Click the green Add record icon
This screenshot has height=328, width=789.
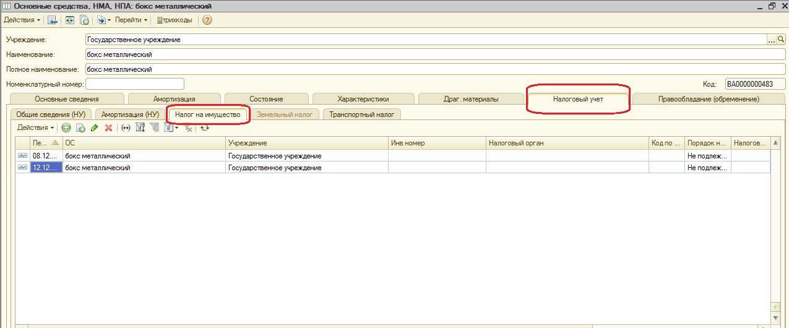pos(66,127)
